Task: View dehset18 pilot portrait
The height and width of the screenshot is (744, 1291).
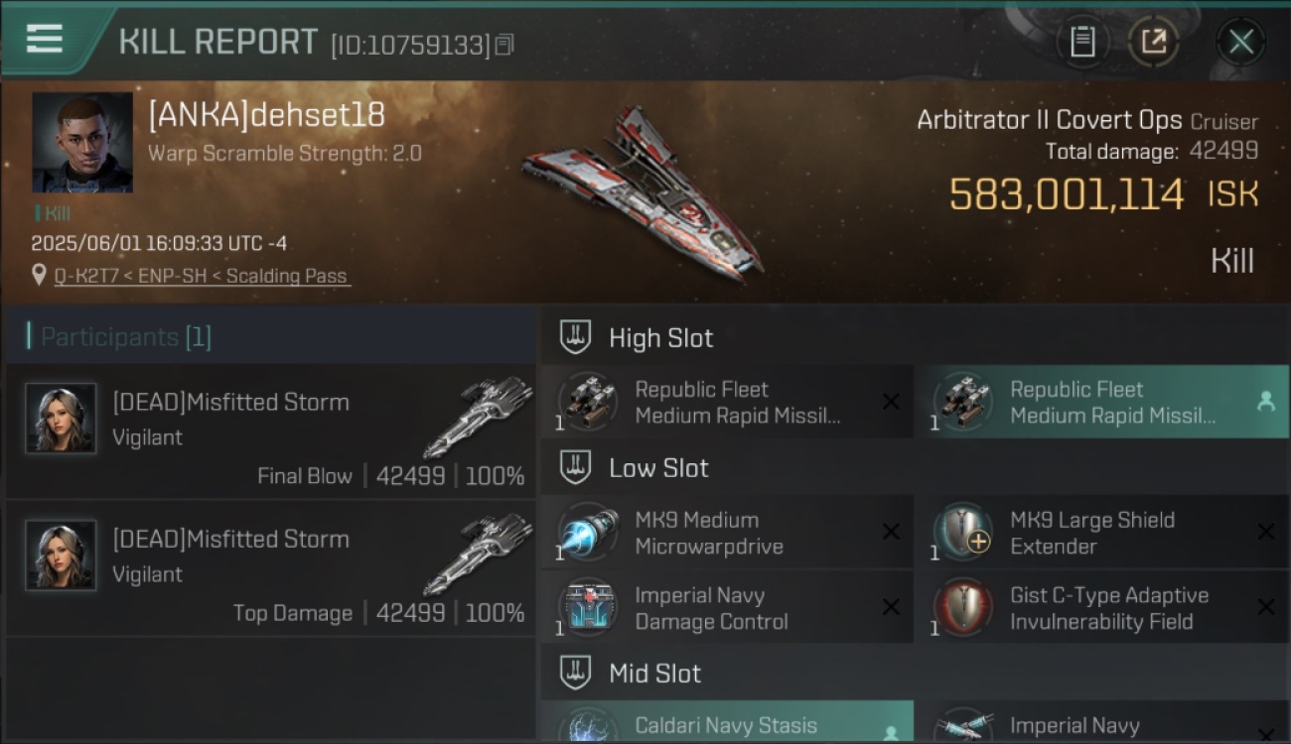Action: 82,142
